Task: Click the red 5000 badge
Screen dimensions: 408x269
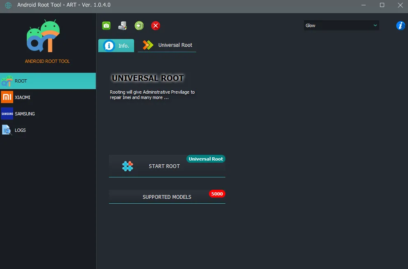Action: click(217, 194)
